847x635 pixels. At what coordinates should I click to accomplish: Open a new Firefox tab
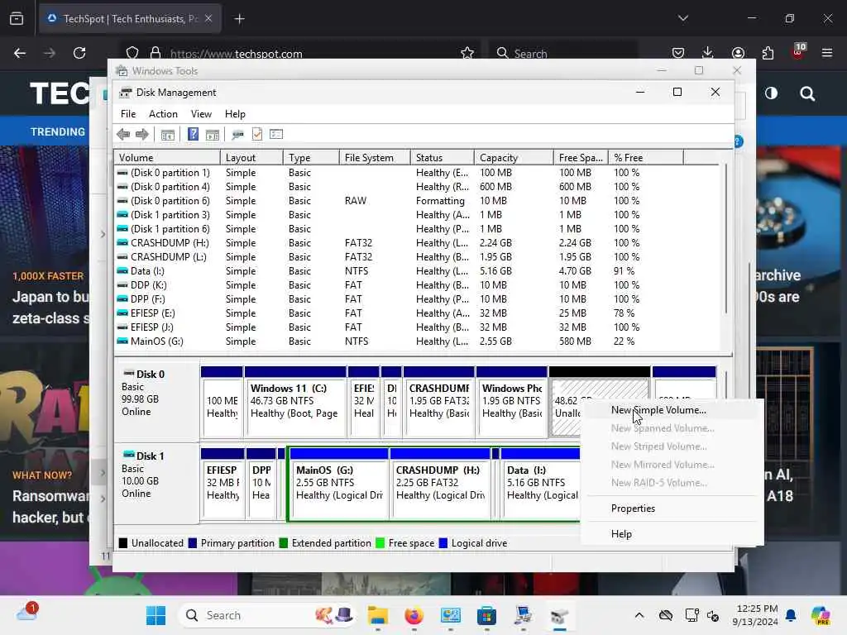click(239, 19)
